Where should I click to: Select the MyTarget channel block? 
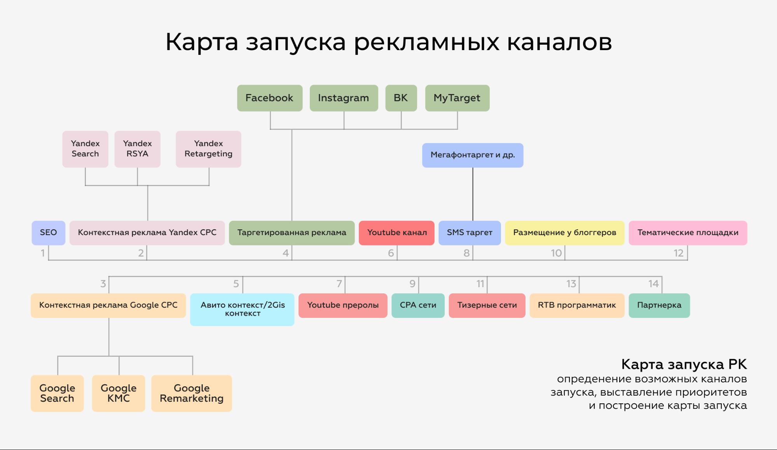click(x=456, y=98)
